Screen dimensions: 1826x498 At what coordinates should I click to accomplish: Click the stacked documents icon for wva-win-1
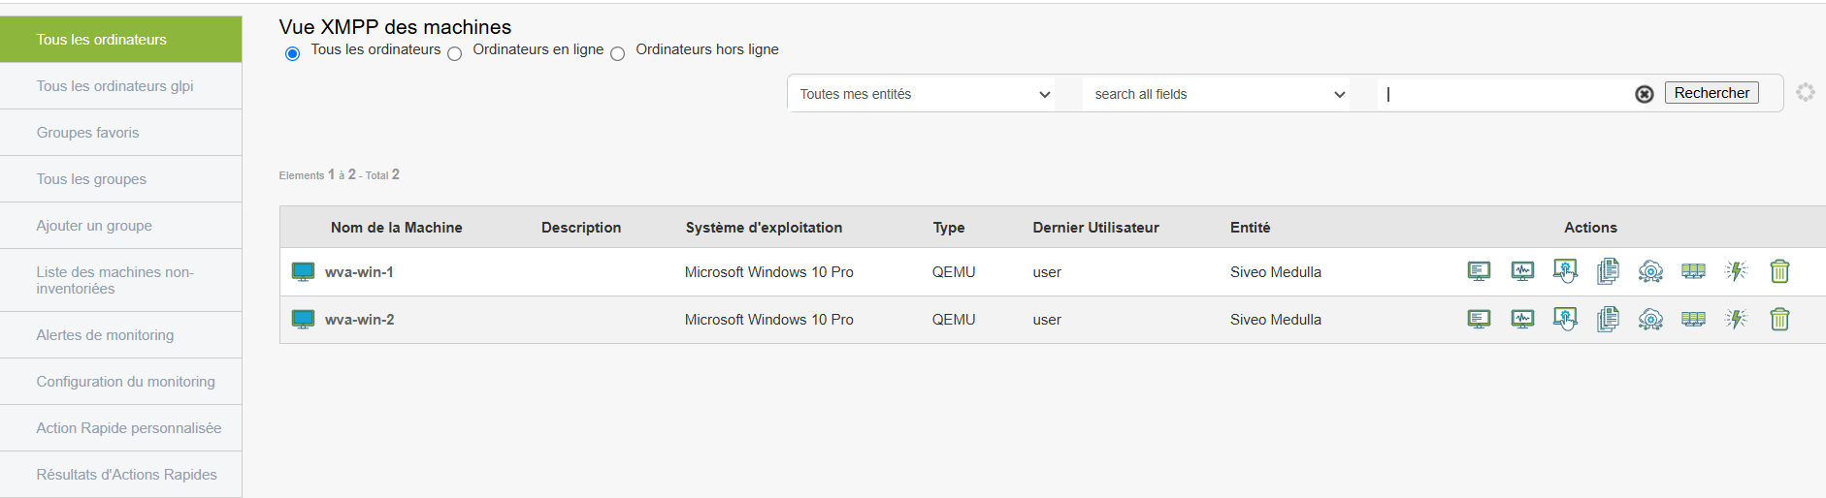(1608, 271)
